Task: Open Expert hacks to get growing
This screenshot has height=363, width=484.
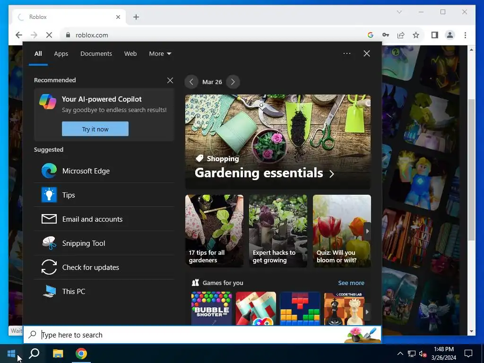Action: [278, 231]
